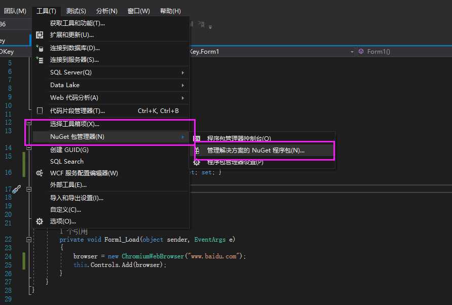
Task: Choose 代码片段管理器(T)... menu entry
Action: click(110, 110)
